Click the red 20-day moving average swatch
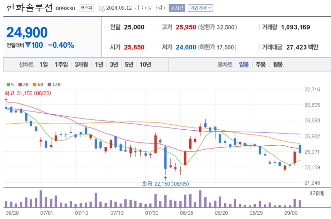This screenshot has width=331, height=219. point(20,85)
